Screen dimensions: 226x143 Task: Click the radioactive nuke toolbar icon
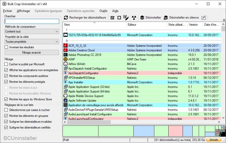click(134, 18)
